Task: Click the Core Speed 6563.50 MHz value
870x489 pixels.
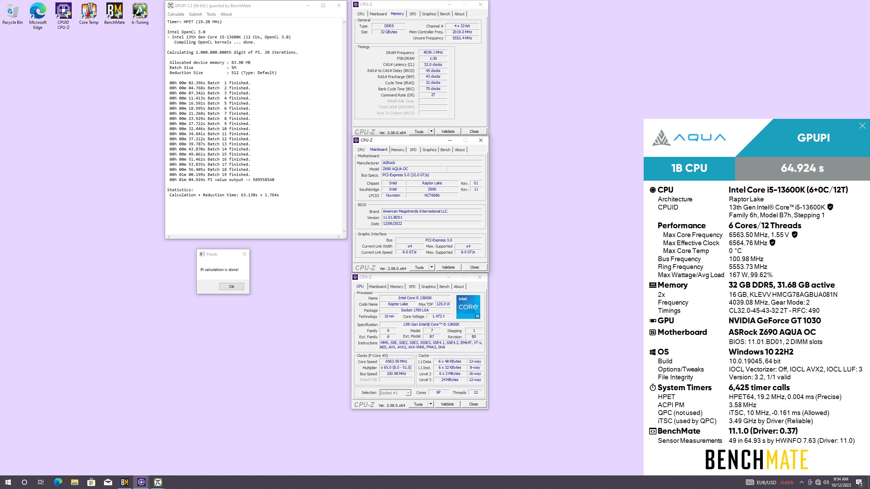Action: pyautogui.click(x=396, y=361)
